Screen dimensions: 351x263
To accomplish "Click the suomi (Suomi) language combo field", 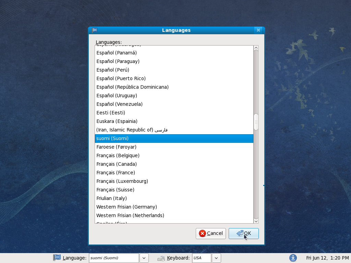I will (x=114, y=258).
